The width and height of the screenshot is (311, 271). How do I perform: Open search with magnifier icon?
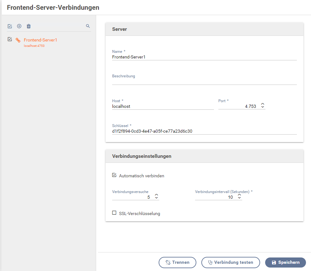(88, 26)
